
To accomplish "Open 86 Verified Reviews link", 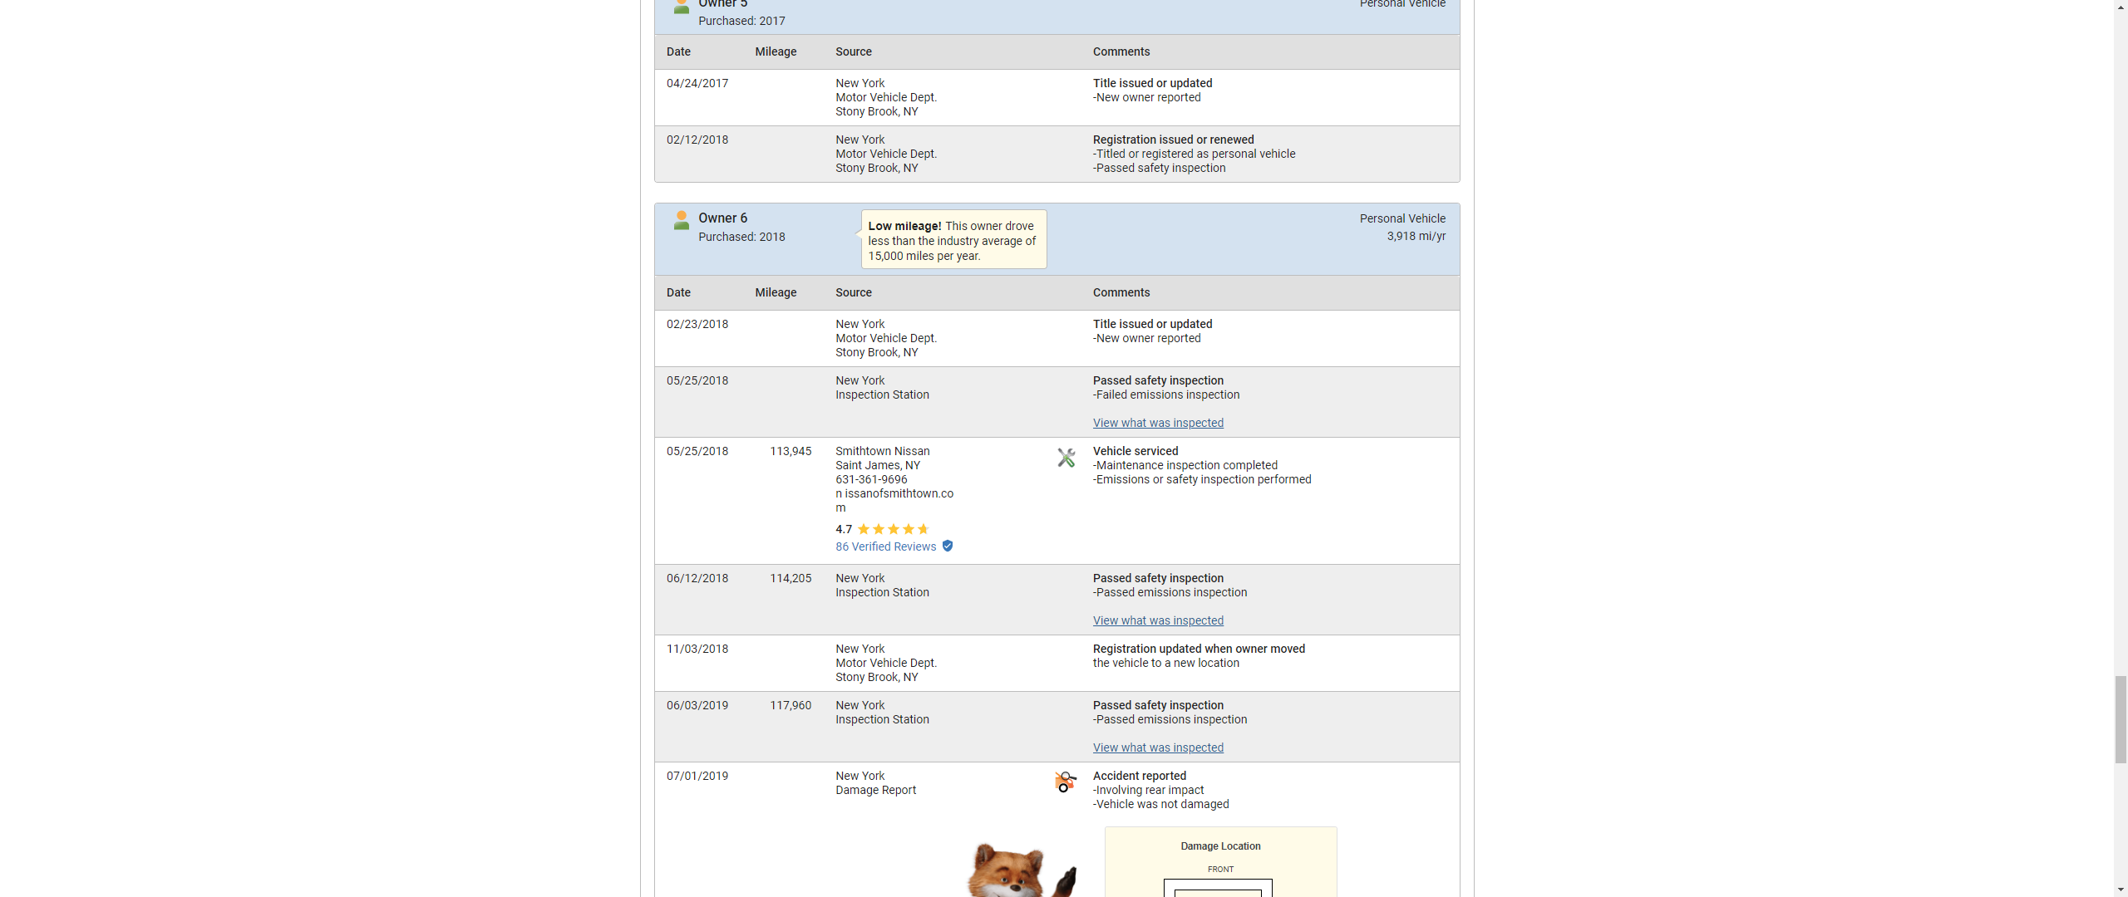I will [x=885, y=547].
